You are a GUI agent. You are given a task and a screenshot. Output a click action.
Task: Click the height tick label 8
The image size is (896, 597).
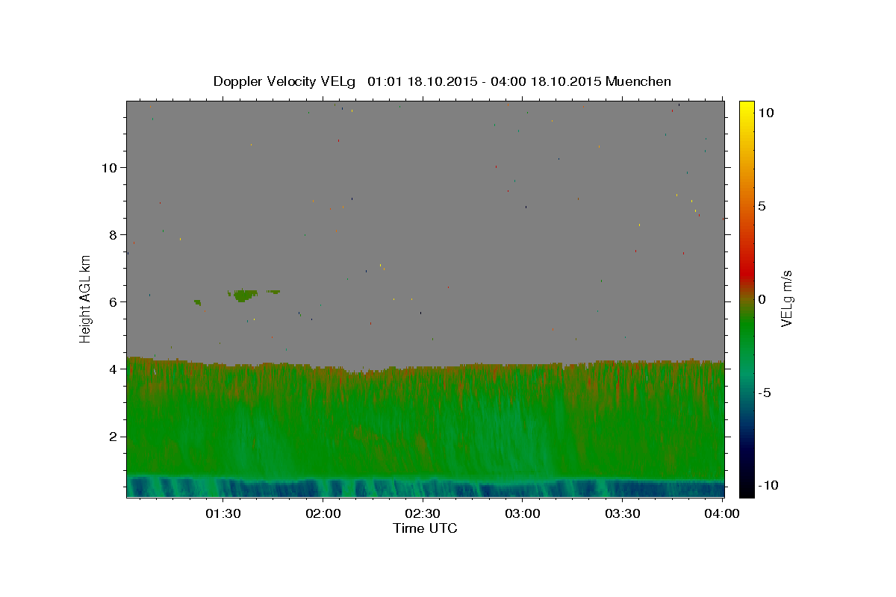tap(113, 234)
